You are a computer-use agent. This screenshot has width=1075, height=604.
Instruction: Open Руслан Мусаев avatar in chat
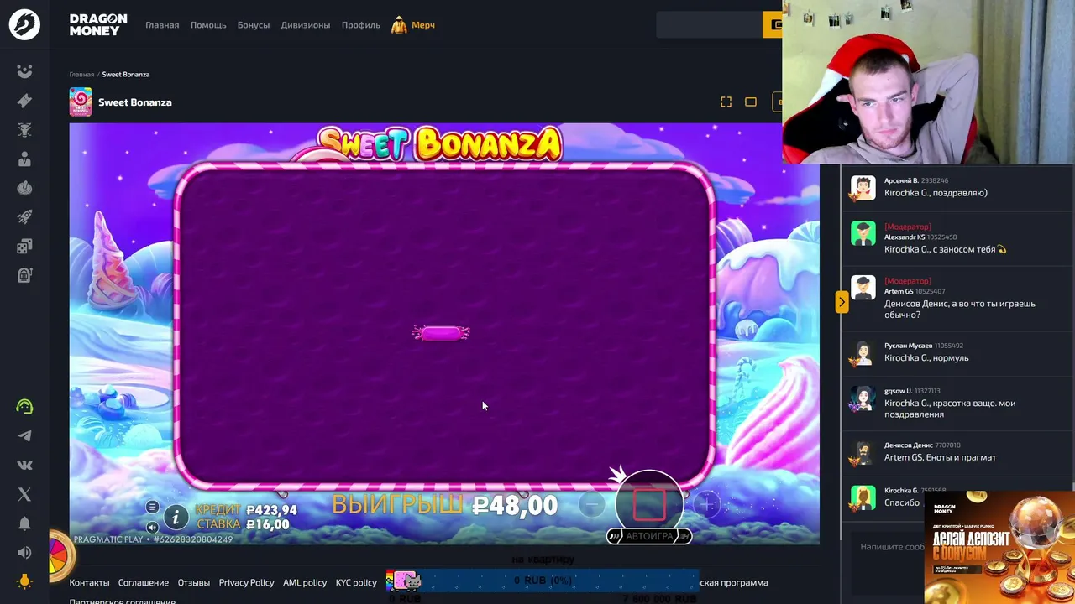click(x=863, y=353)
